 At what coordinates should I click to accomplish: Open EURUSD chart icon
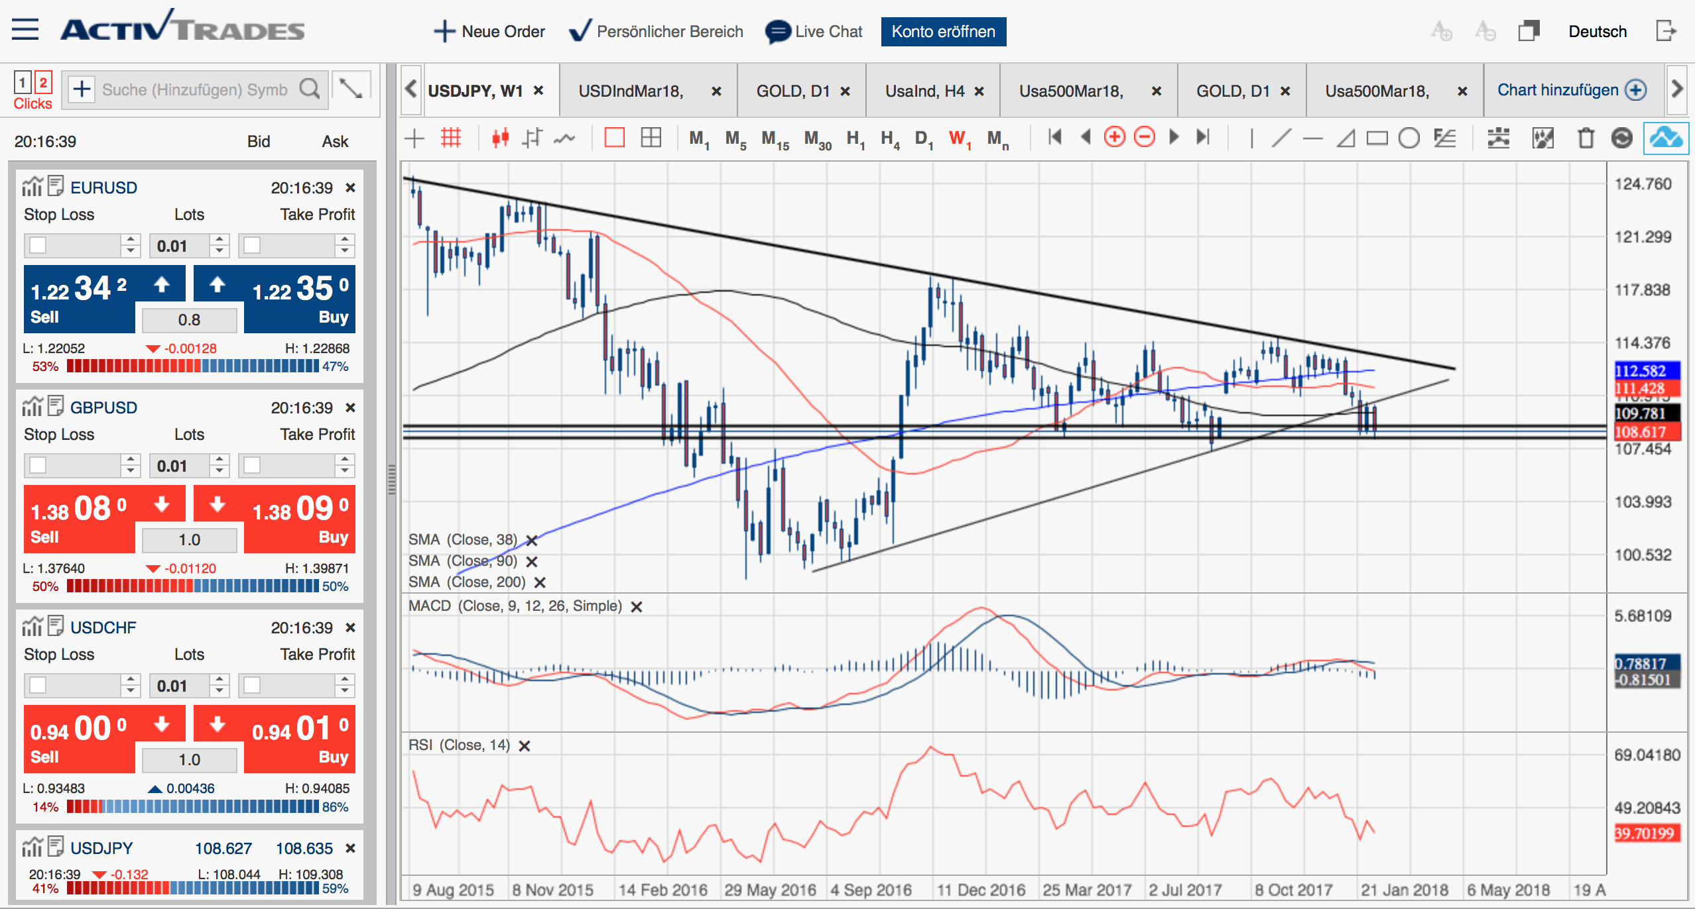[x=32, y=187]
